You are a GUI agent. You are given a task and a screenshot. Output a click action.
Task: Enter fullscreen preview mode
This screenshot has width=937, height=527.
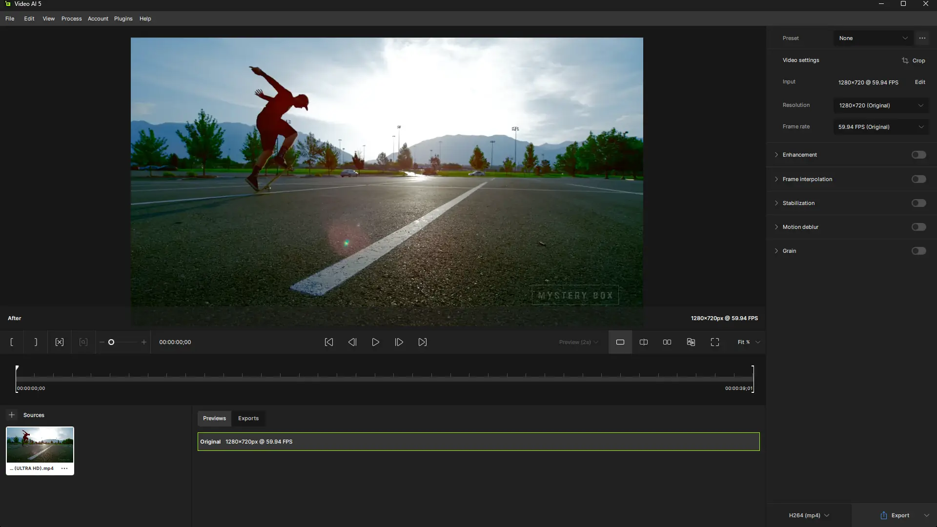click(x=715, y=342)
